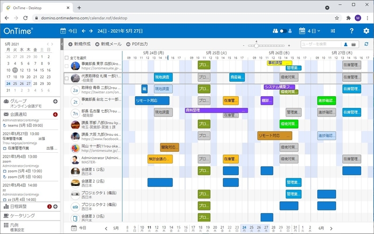This screenshot has width=374, height=234.
Task: Open the filter options icon in header
Action: (x=333, y=31)
